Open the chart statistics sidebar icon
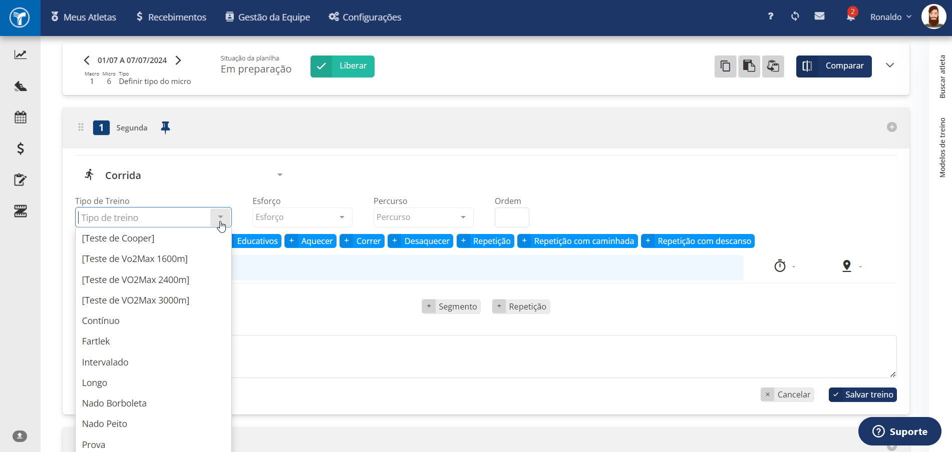The image size is (952, 452). point(20,54)
